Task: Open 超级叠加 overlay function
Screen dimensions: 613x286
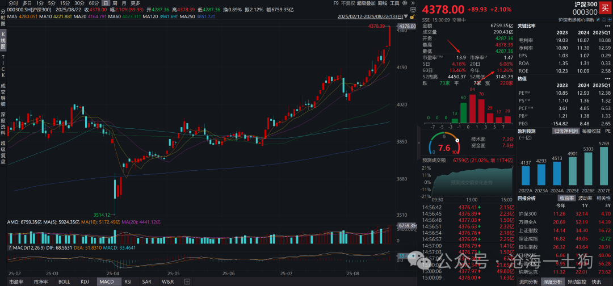Action: [x=366, y=3]
